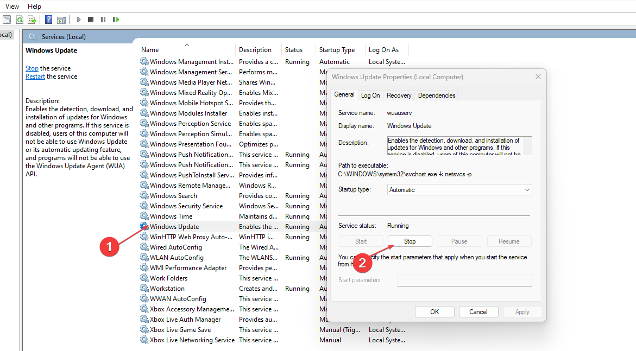Select the gear icon for Windows Management Inst...
This screenshot has height=351, width=636.
[x=144, y=62]
